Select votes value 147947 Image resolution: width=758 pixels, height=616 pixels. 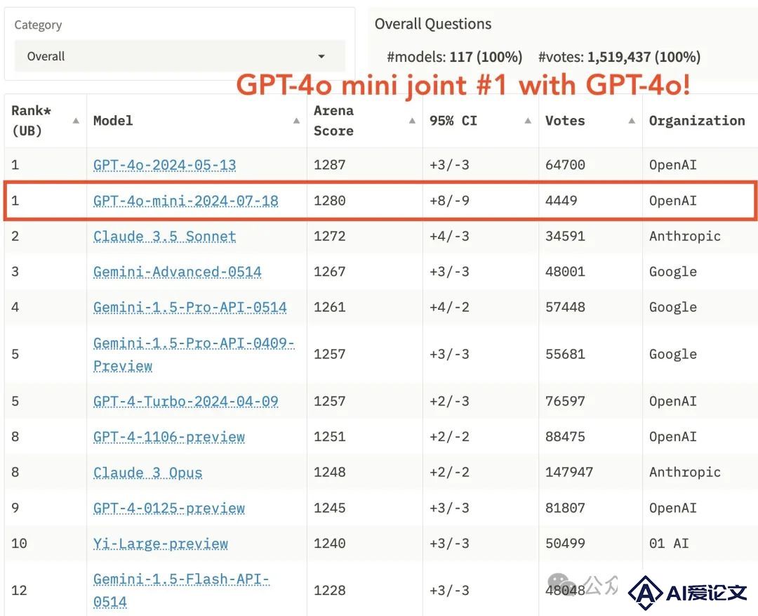coord(569,472)
